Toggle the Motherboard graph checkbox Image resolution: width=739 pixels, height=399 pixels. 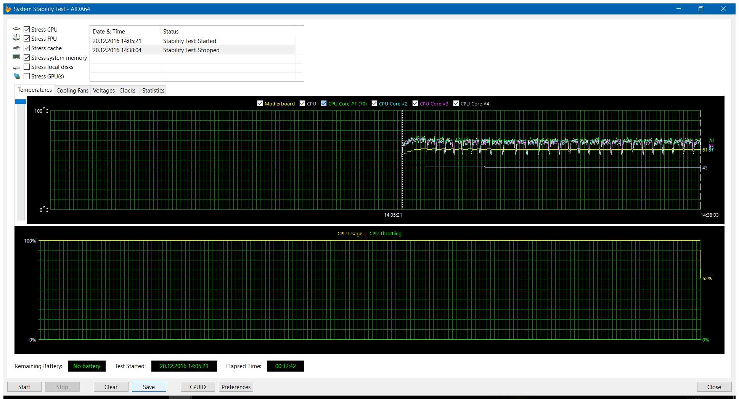coord(260,103)
